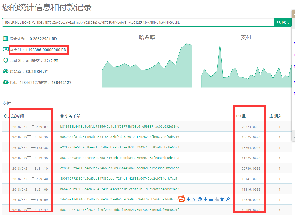Click the timestamp 2018/5/2下午8:31:10
This screenshot has height=216, width=295.
pyautogui.click(x=30, y=168)
